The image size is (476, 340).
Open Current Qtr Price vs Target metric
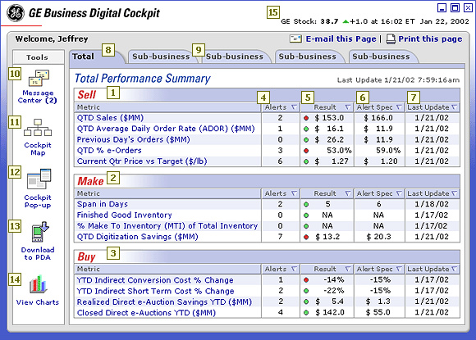pos(142,161)
